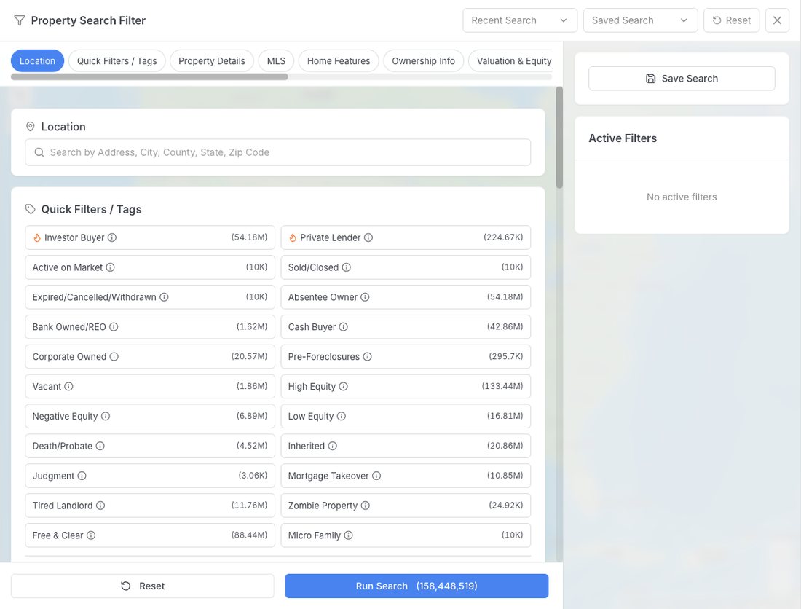Click the horizontal tab scrollbar
The image size is (801, 609).
(149, 77)
